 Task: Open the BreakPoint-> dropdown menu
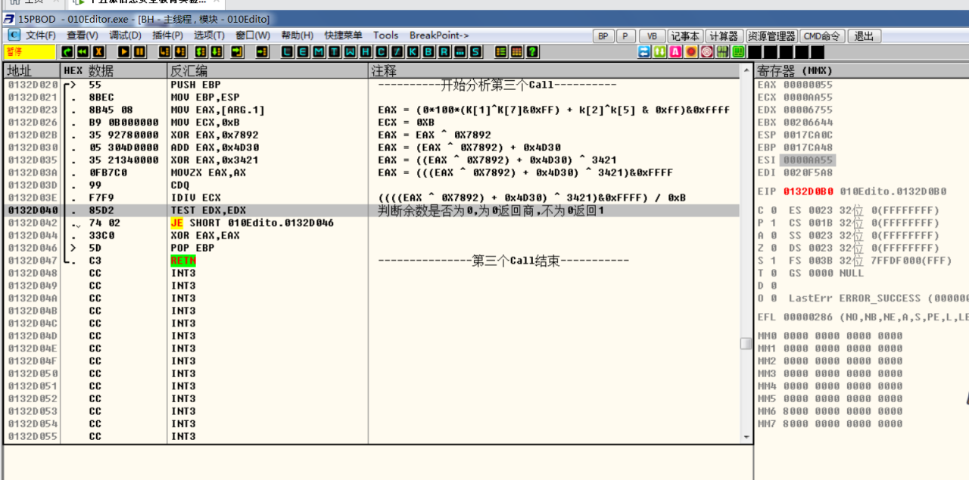tap(439, 36)
